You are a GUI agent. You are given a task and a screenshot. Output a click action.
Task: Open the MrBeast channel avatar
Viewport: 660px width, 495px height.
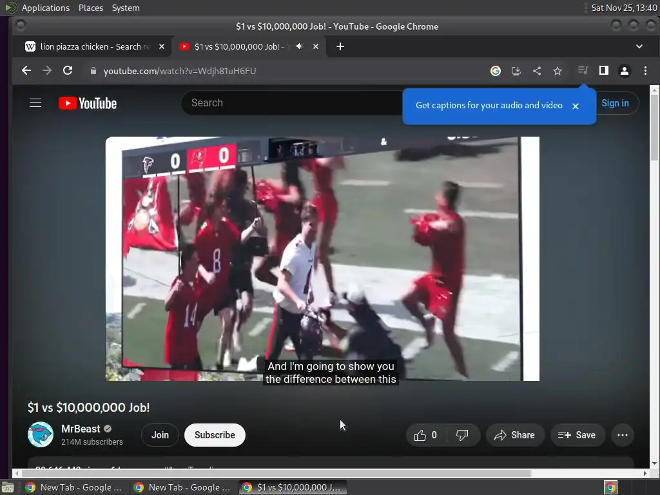(41, 434)
